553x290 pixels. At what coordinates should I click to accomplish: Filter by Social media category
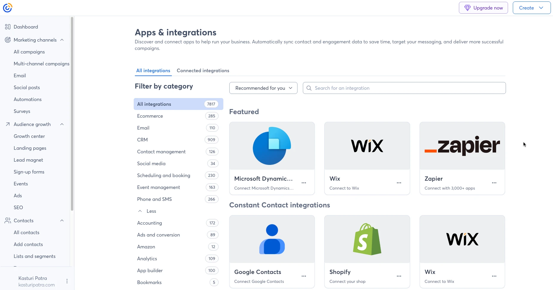point(178,163)
